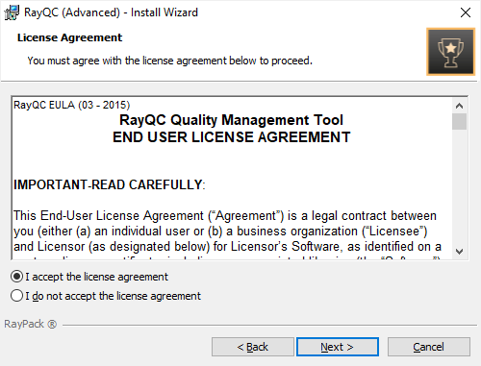Click the "END USER LICENSE AGREEMENT" title
Screen dimensions: 481x366
point(231,137)
